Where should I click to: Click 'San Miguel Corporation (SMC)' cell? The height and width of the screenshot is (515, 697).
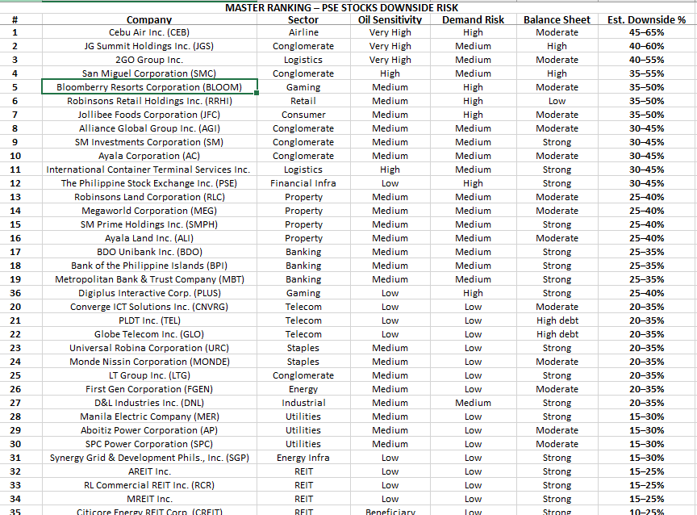pyautogui.click(x=149, y=73)
